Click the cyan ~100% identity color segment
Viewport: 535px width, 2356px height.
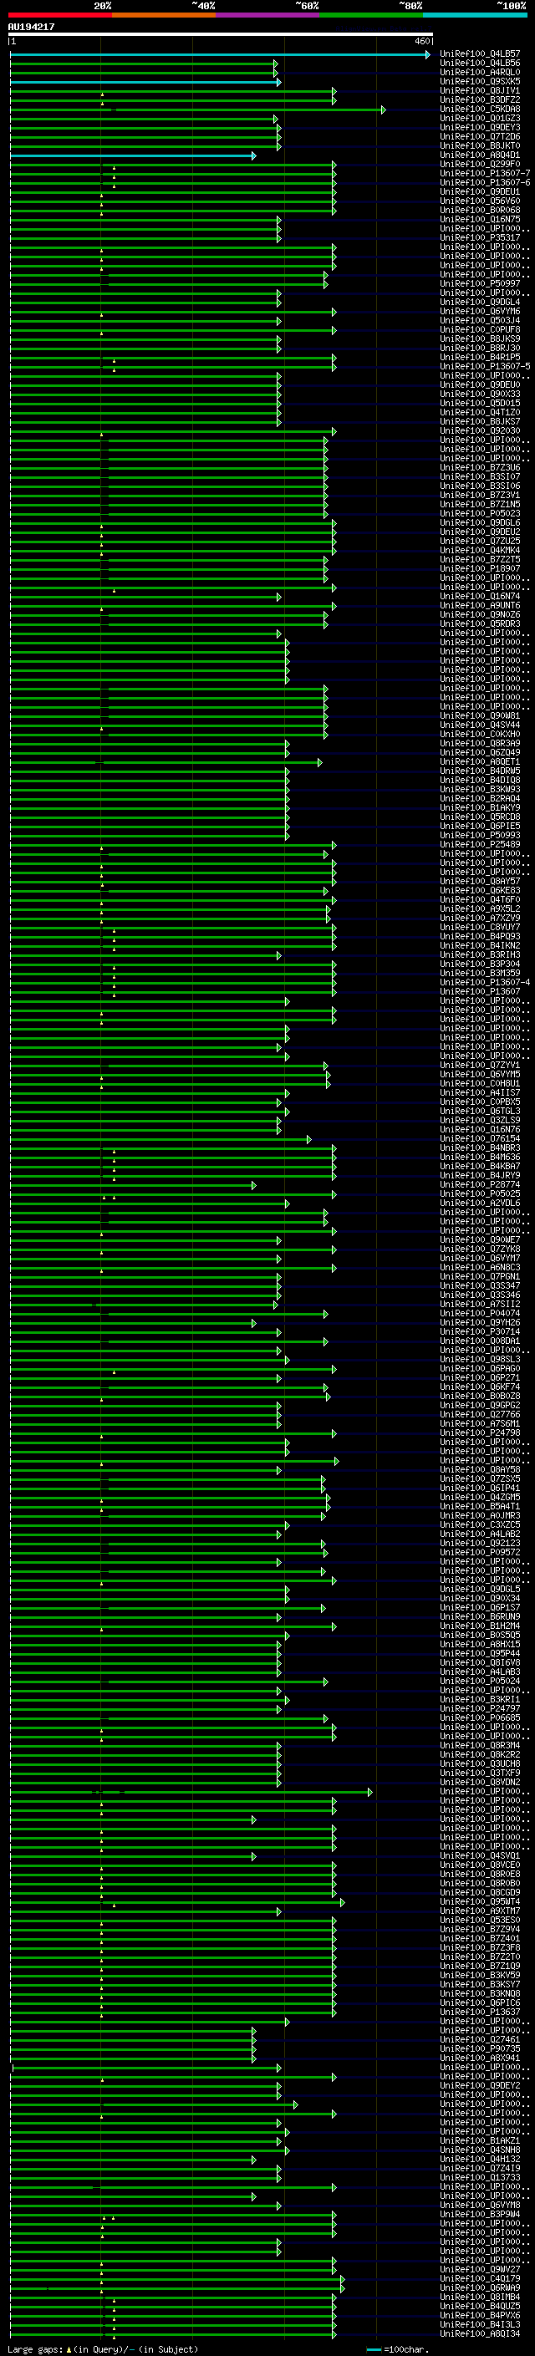point(475,15)
